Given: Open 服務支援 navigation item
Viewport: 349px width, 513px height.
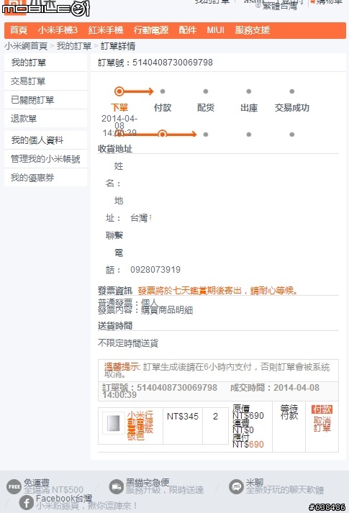Looking at the screenshot, I should pyautogui.click(x=252, y=30).
